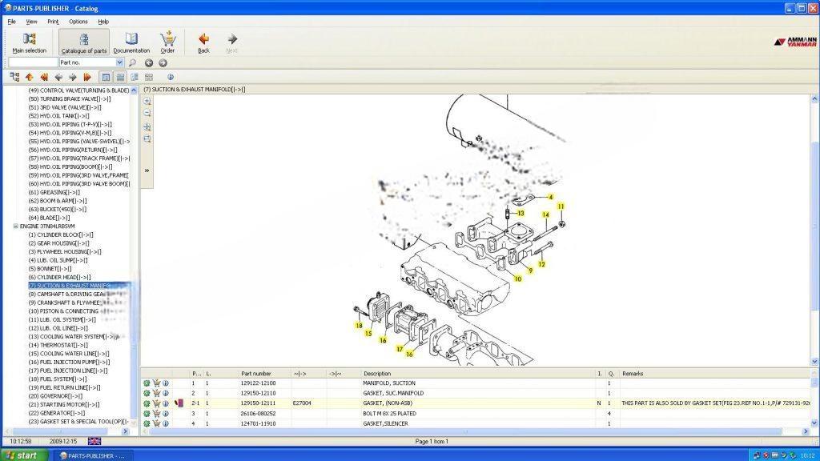Click the search magnifier icon
This screenshot has width=820, height=461.
133,62
